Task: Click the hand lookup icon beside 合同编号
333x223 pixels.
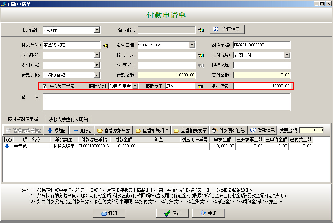Action: (201, 30)
